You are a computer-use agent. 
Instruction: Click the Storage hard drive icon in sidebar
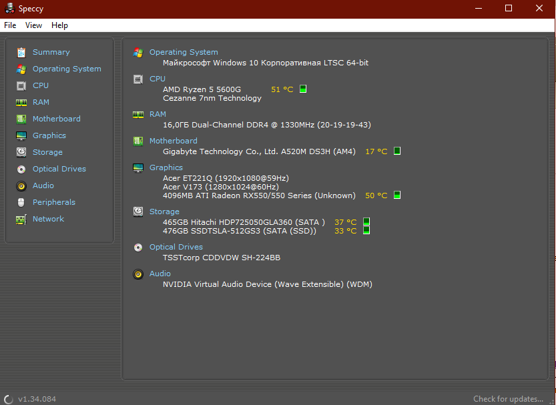click(21, 152)
